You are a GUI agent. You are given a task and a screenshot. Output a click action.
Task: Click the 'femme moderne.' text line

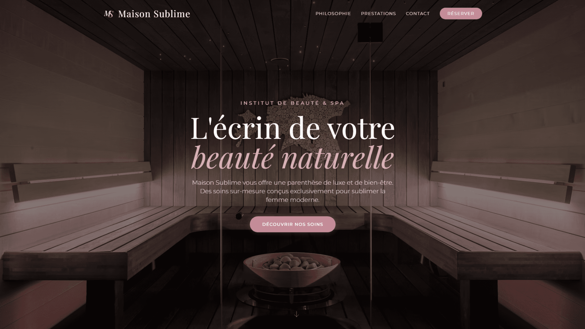[x=292, y=200]
